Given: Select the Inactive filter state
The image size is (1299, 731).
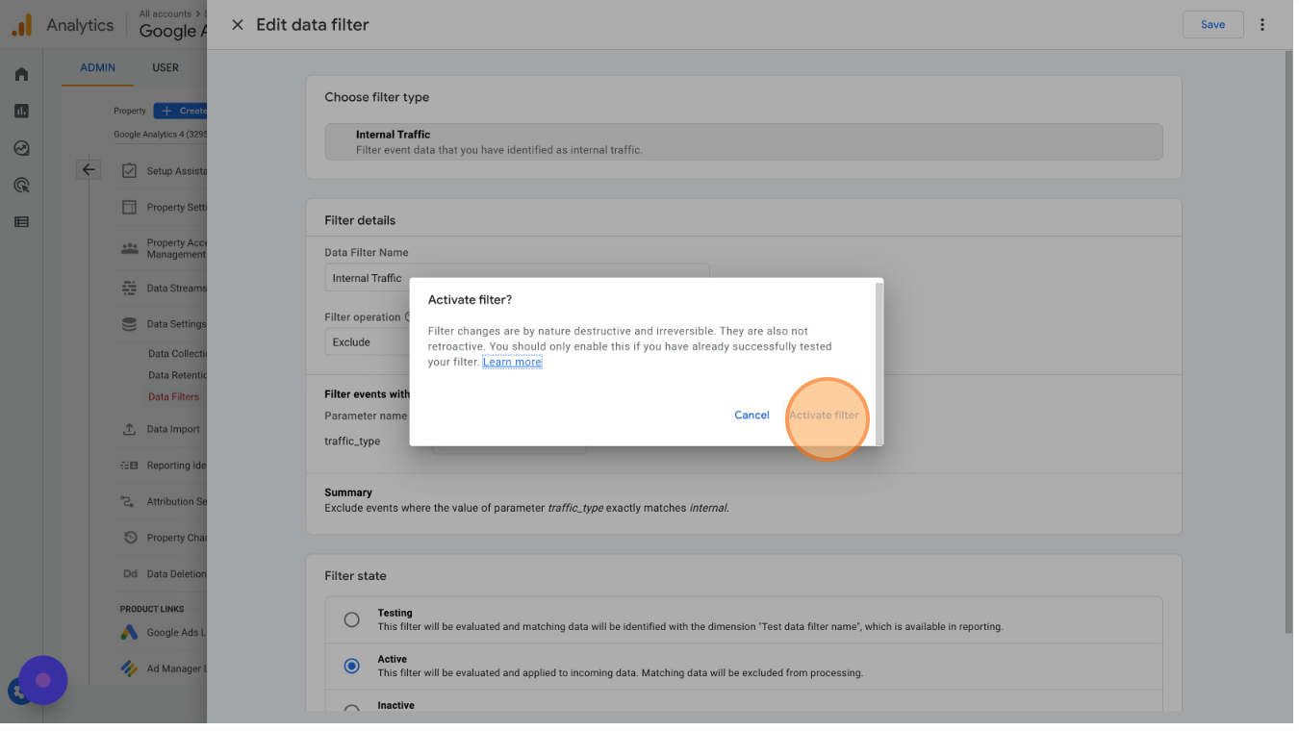Looking at the screenshot, I should 352,710.
